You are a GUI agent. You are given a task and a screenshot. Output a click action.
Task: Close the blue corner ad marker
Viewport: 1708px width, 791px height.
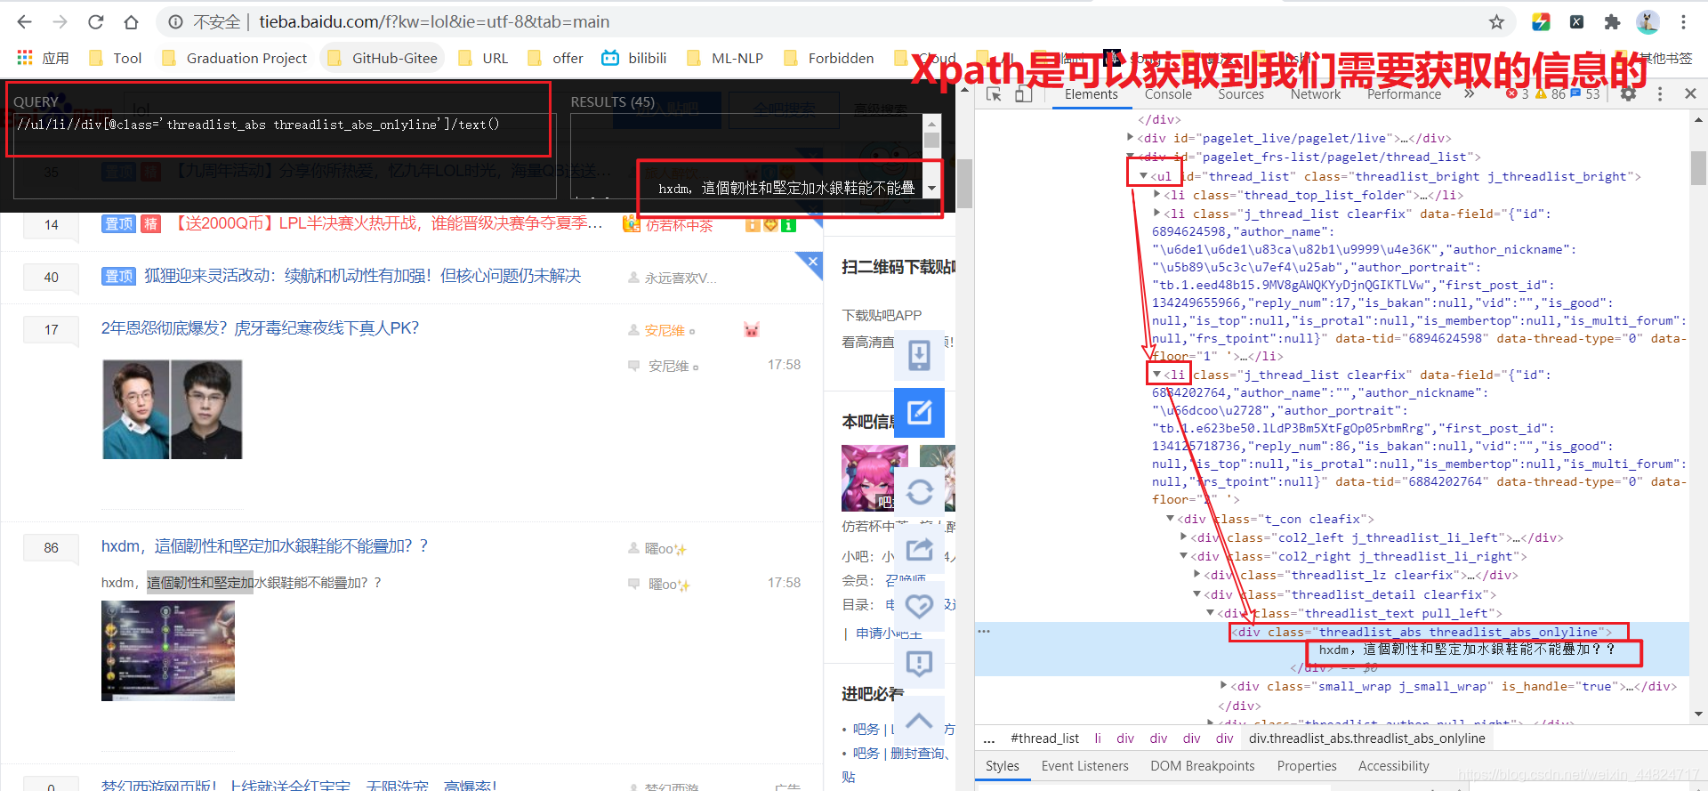[x=812, y=261]
